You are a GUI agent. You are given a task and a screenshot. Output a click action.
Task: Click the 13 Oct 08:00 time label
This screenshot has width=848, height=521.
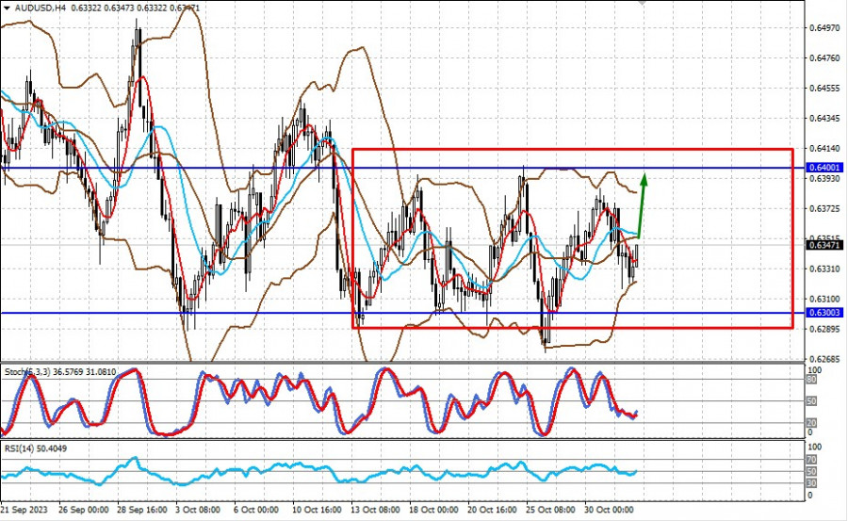click(375, 511)
